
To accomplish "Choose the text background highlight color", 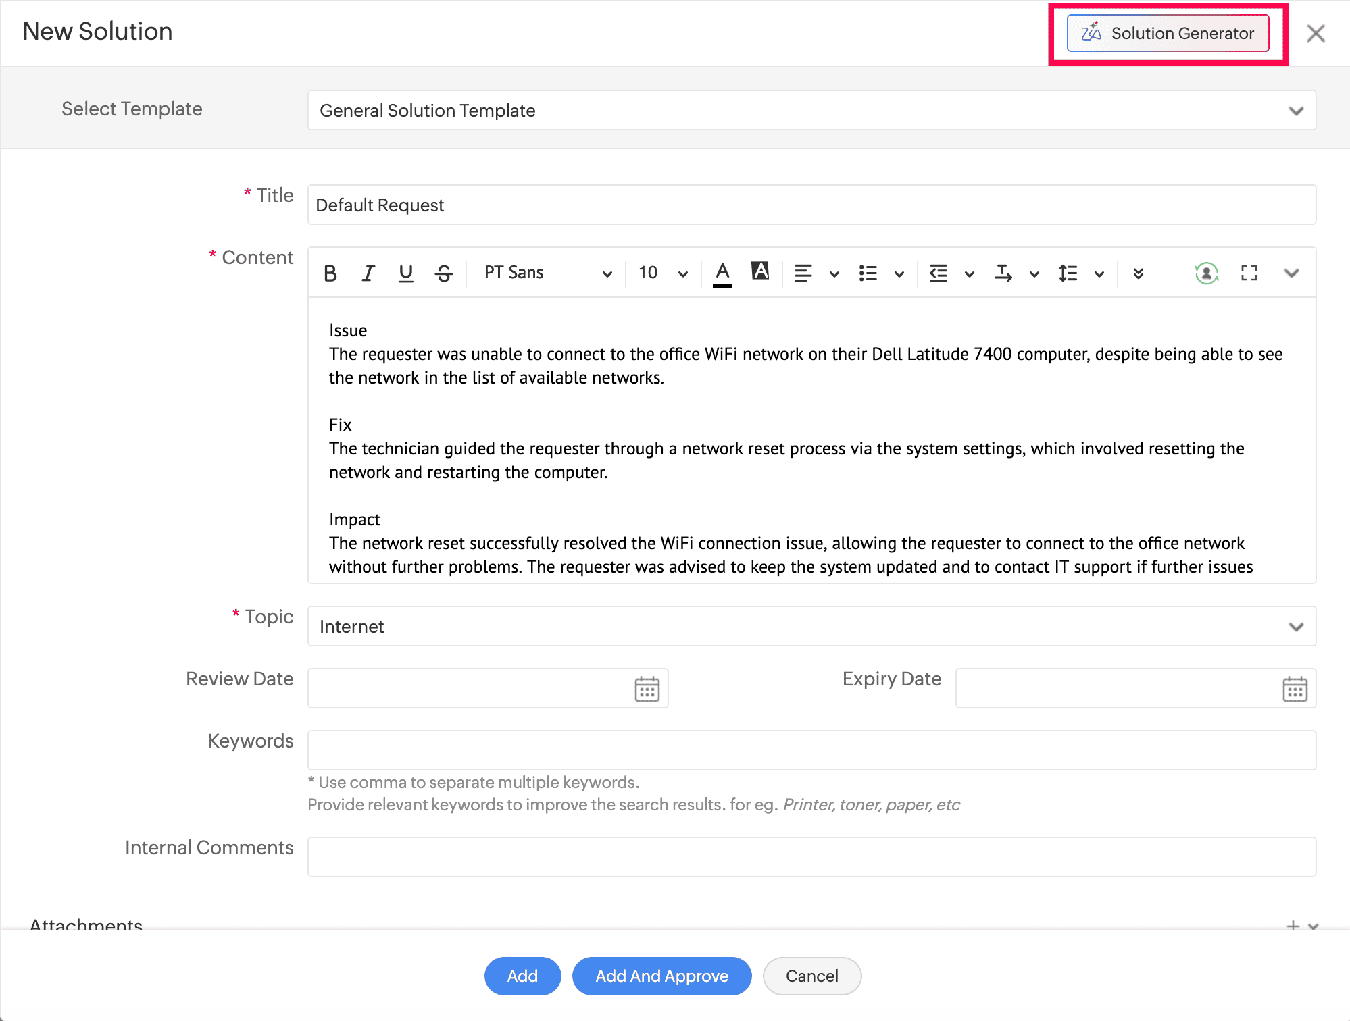I will pyautogui.click(x=760, y=271).
